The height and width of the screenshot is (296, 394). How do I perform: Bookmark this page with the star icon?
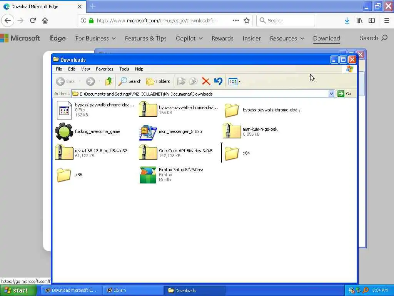coord(247,20)
